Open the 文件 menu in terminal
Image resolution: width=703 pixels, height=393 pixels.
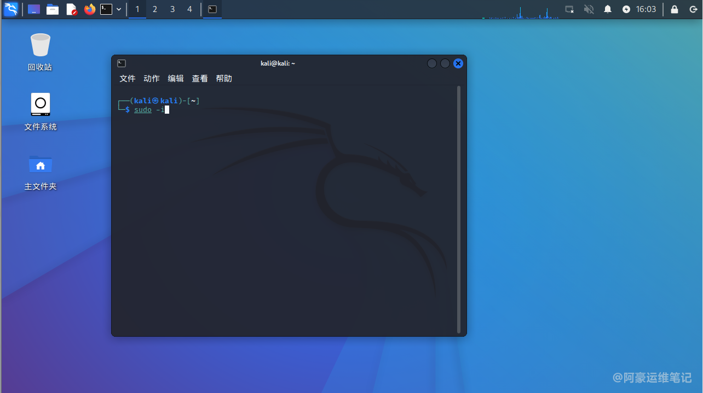tap(128, 79)
